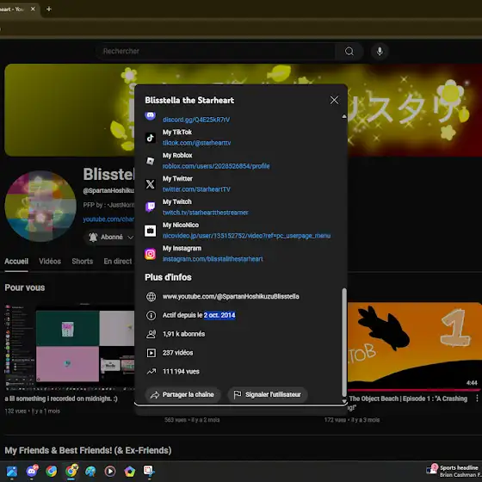This screenshot has width=482, height=482.
Task: Click the '1,91 k abonnés' text
Action: (184, 334)
